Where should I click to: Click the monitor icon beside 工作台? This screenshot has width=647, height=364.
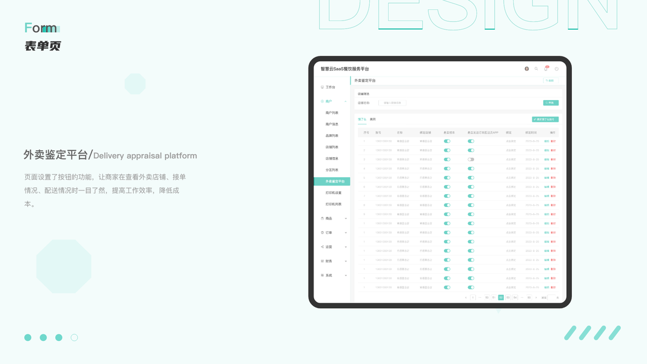coord(322,87)
